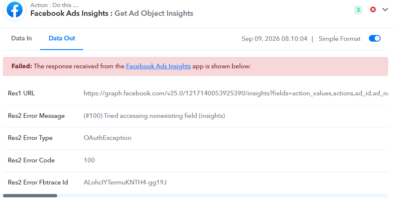
Task: Click the Facebook logo icon
Action: 14,9
